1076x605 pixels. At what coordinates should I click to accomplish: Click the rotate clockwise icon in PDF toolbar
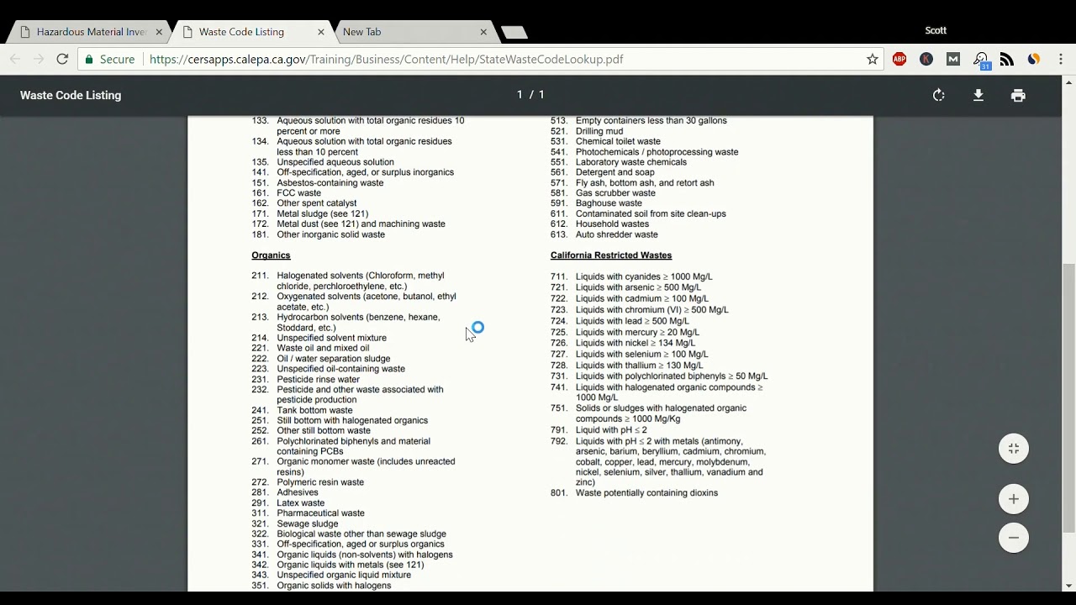(x=939, y=95)
